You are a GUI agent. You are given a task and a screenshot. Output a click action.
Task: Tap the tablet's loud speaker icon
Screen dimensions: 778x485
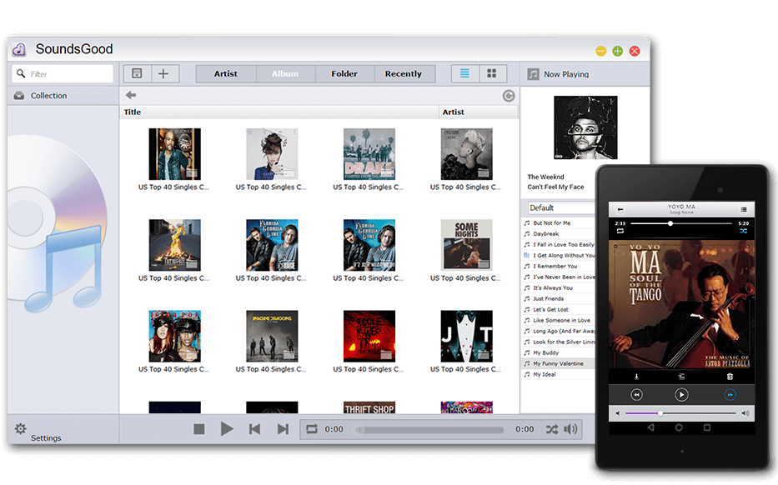[x=745, y=413]
